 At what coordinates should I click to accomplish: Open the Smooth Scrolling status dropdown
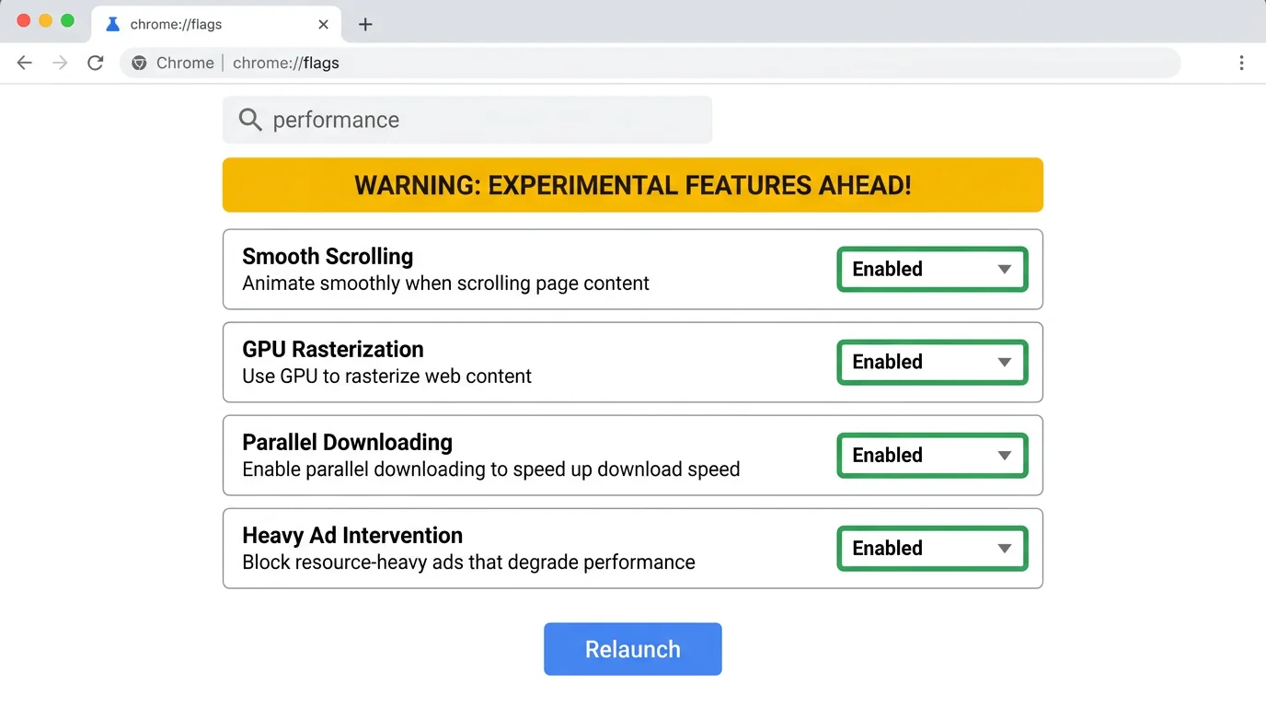pyautogui.click(x=931, y=269)
